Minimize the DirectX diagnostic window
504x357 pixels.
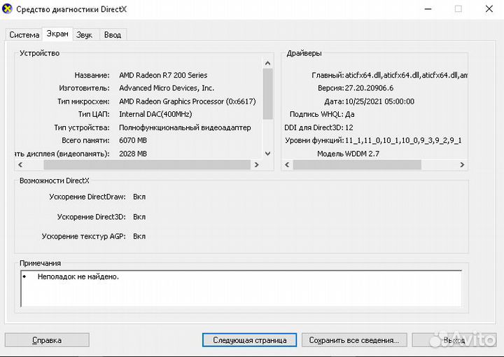point(427,9)
